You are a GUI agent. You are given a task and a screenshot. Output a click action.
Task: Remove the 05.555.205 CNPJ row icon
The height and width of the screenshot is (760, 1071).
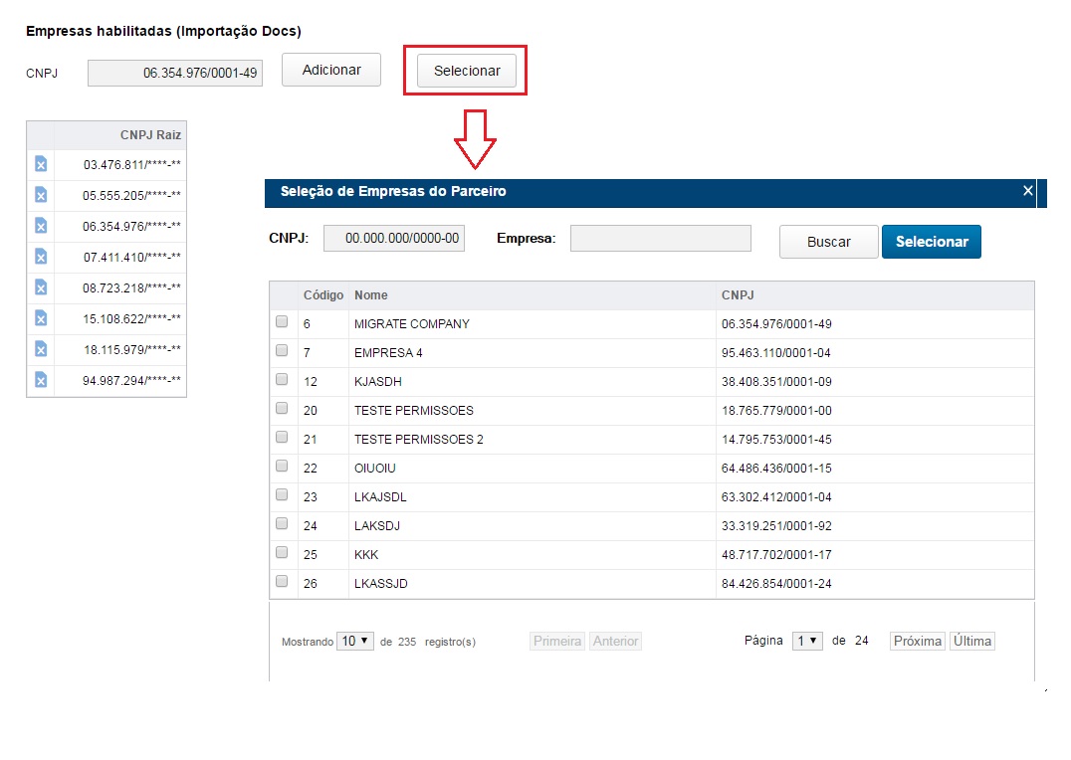pyautogui.click(x=41, y=195)
